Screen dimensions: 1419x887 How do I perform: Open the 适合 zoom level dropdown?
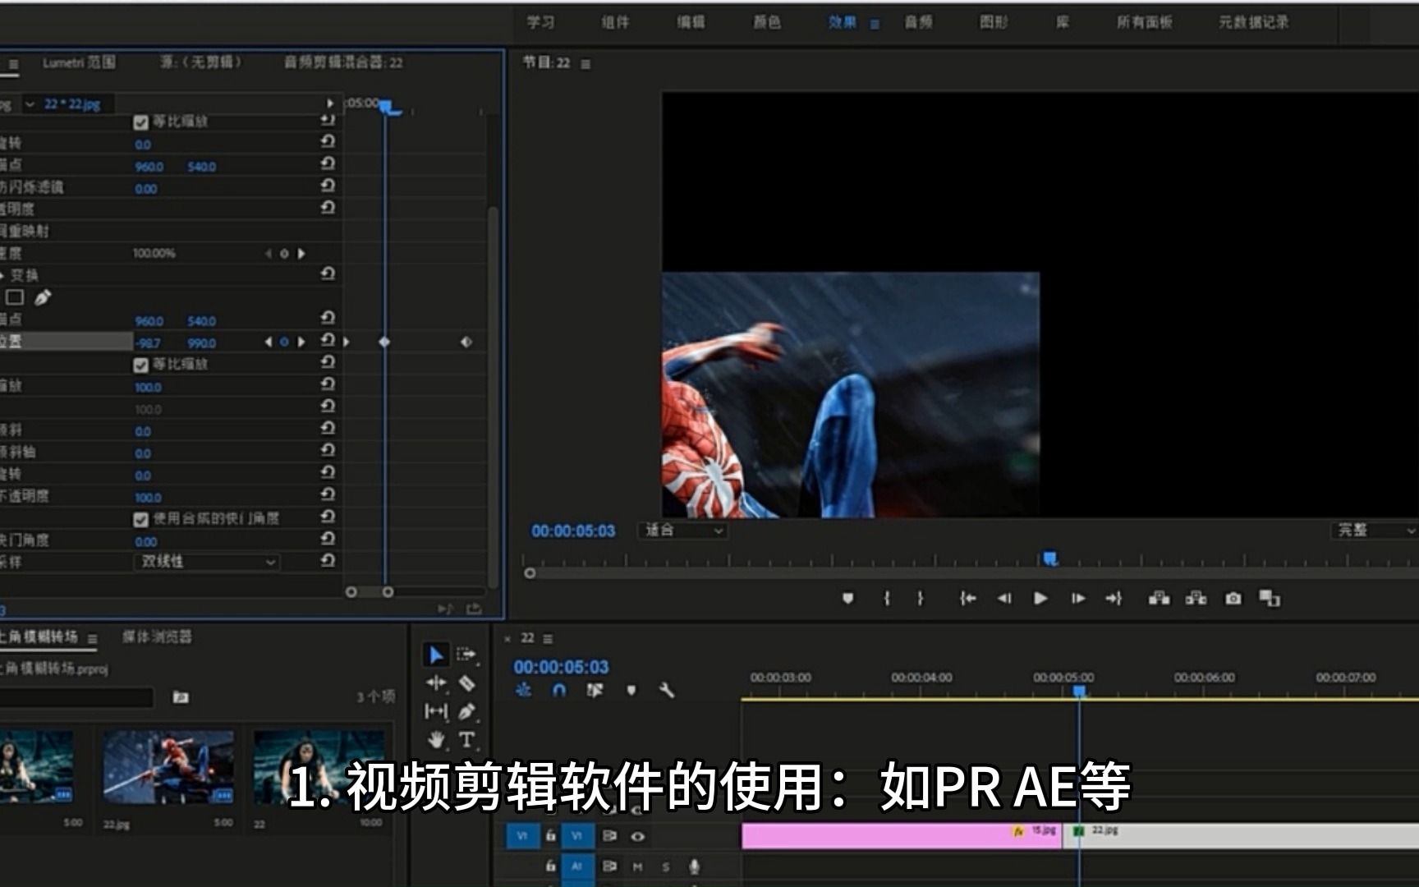(682, 531)
